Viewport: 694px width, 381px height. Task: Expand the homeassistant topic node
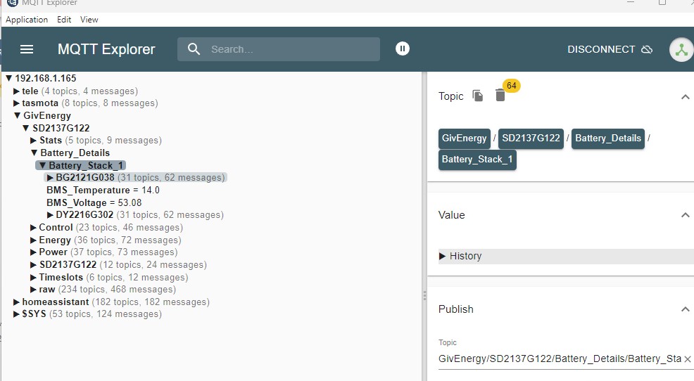[x=16, y=302]
